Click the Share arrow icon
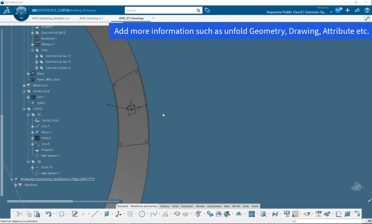This screenshot has height=224, width=372. (357, 10)
